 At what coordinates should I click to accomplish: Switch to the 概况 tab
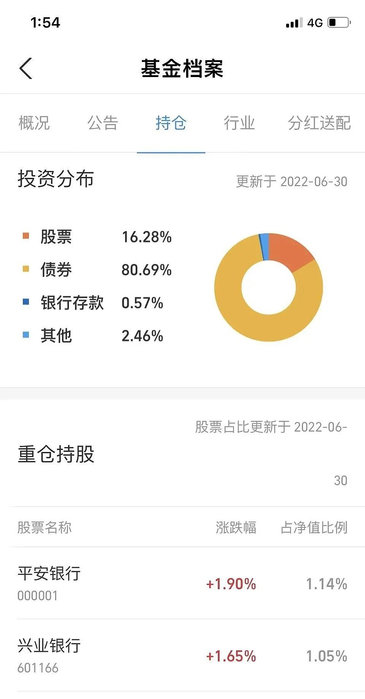34,123
